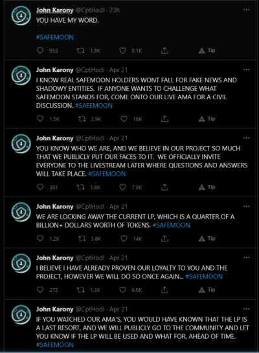The image size is (259, 353).
Task: Share the locking away LP tweet
Action: coord(164,238)
